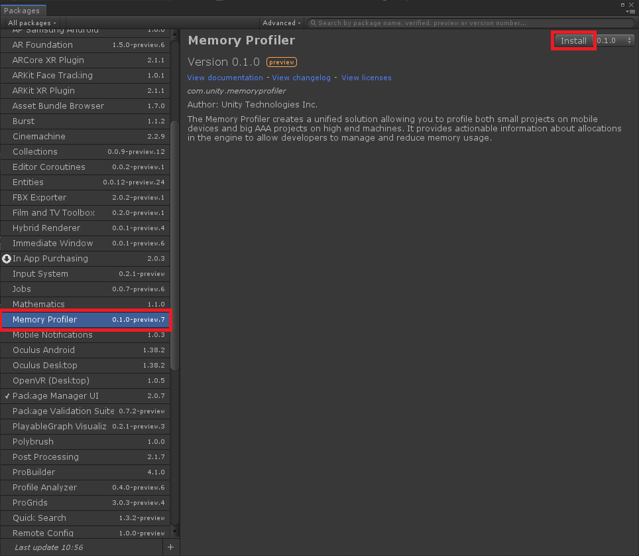Select the FBX Exporter package
Image resolution: width=639 pixels, height=556 pixels.
point(85,198)
